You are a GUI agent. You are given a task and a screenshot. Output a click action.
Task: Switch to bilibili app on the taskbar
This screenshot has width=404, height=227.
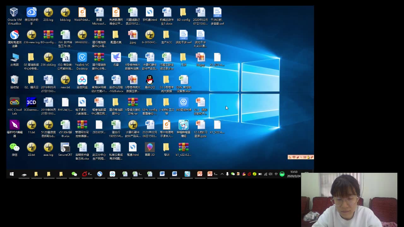187,174
